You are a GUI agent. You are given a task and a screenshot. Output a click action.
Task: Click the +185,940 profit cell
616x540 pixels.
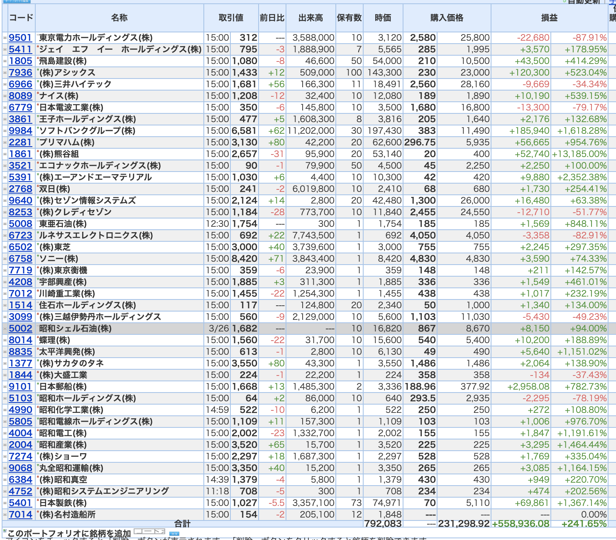[521, 131]
